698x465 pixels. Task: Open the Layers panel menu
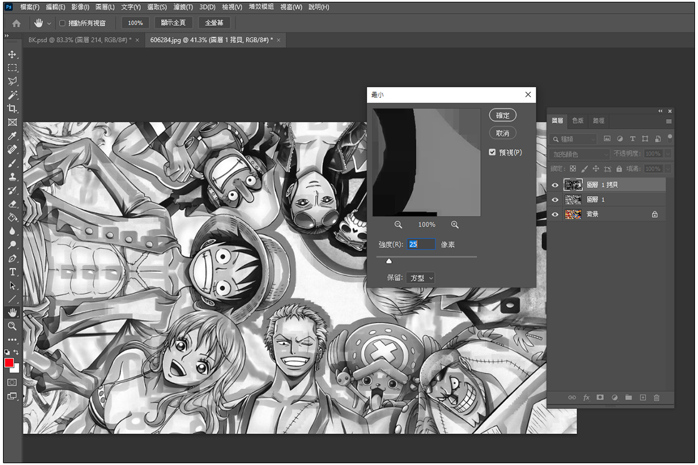[x=669, y=121]
